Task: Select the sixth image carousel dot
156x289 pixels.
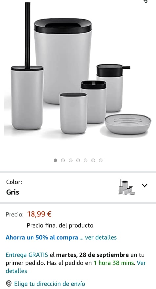Action: coord(93,160)
